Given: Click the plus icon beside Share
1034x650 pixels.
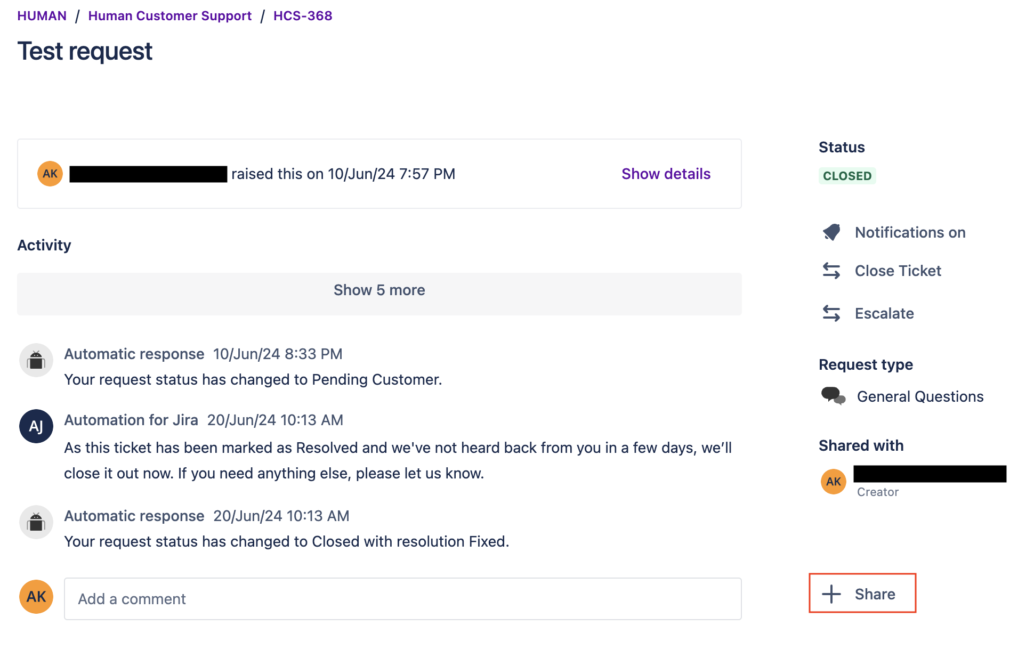Looking at the screenshot, I should (x=831, y=594).
